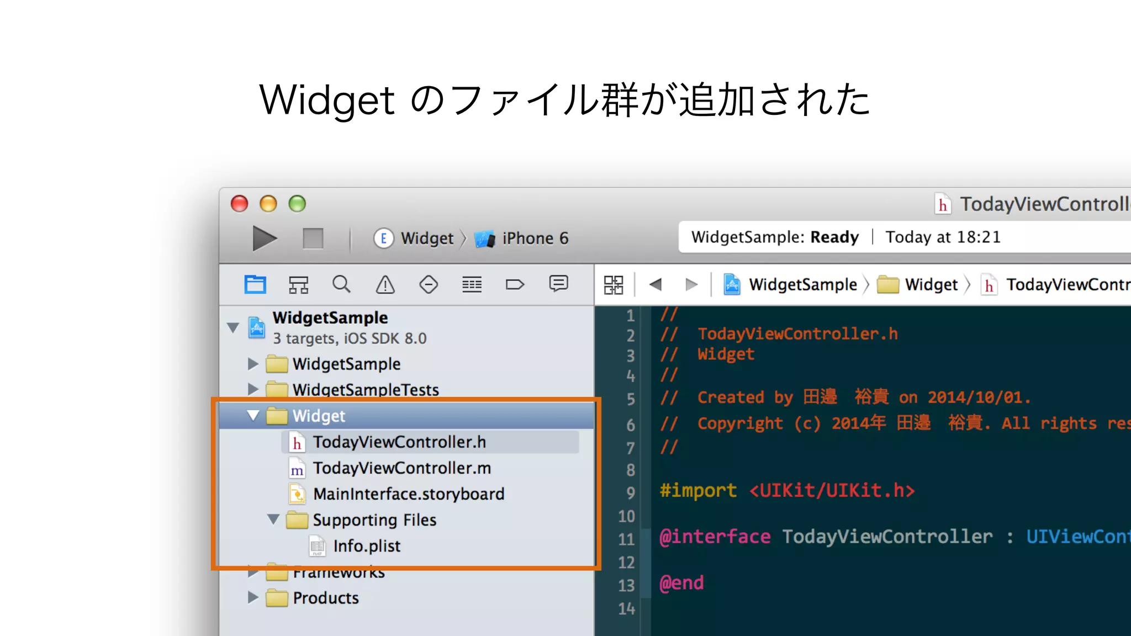This screenshot has width=1131, height=636.
Task: Run the project with the Play button
Action: click(265, 239)
